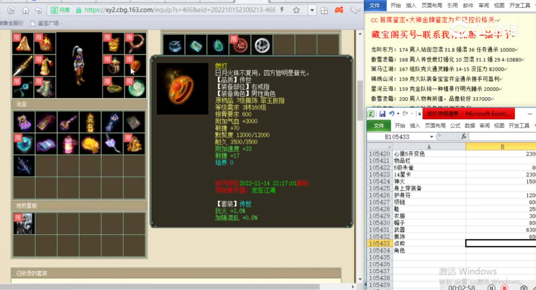The width and height of the screenshot is (536, 290).
Task: Reload the page with the browser refresh icon
Action: click(11, 10)
